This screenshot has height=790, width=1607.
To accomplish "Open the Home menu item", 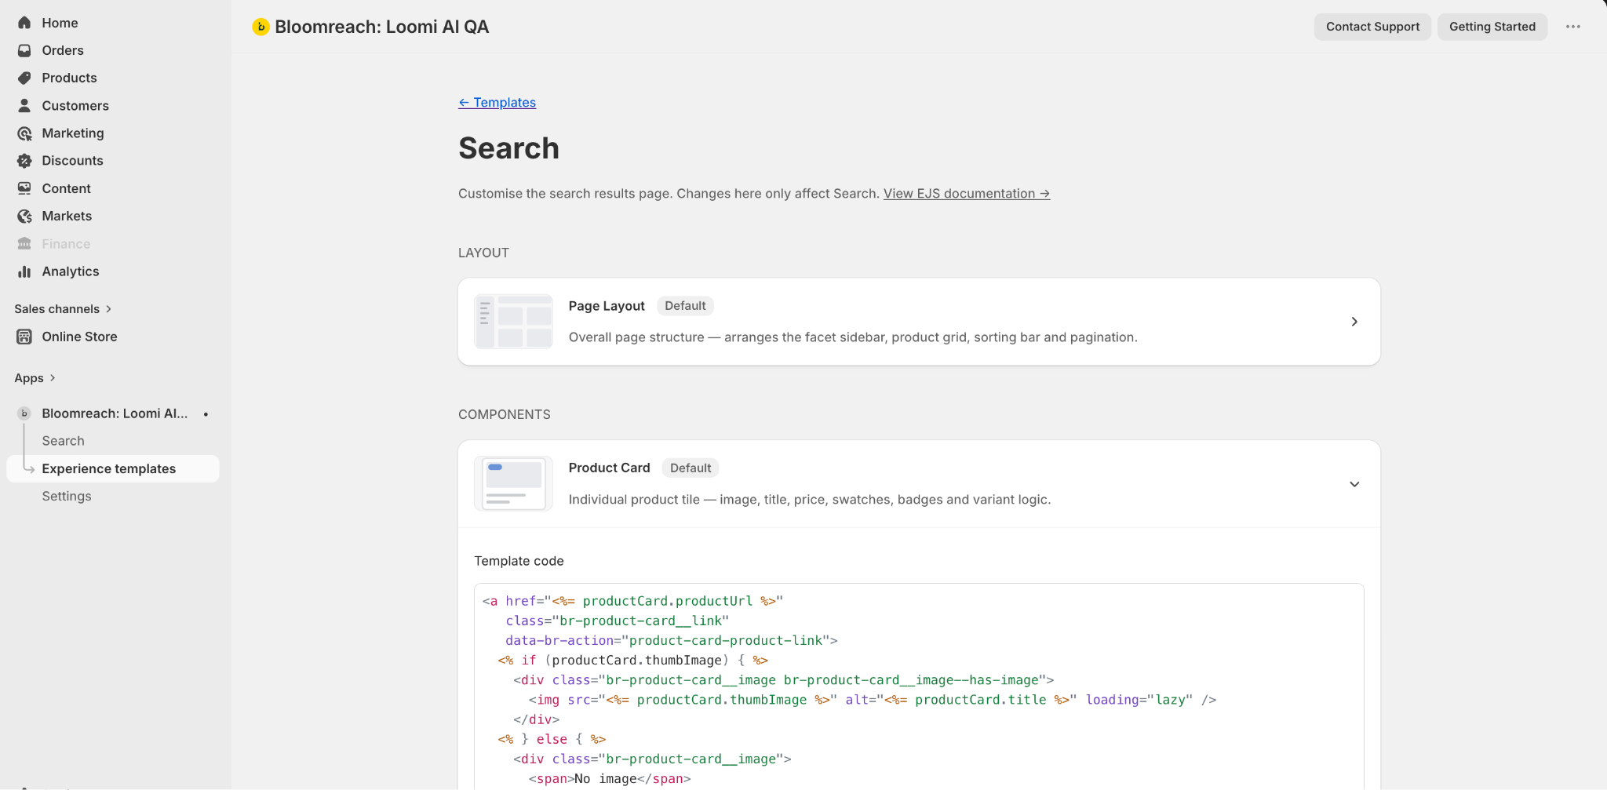I will [x=60, y=23].
